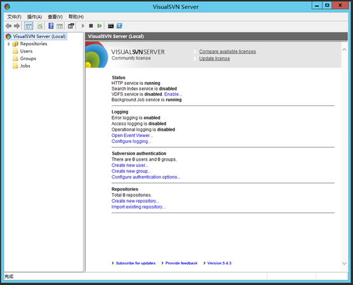Click the Refresh toolbar icon
Screen dimensions: 353x285
coord(40,26)
